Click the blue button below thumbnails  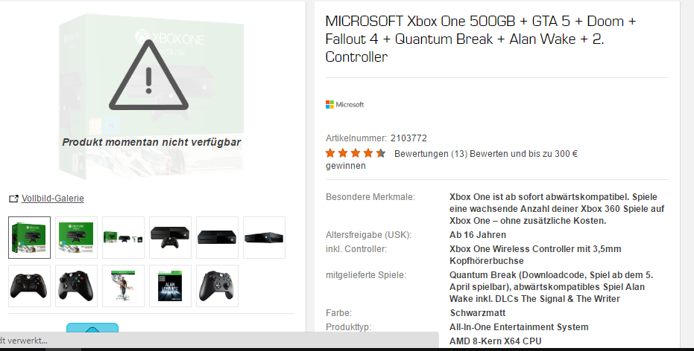point(92,328)
